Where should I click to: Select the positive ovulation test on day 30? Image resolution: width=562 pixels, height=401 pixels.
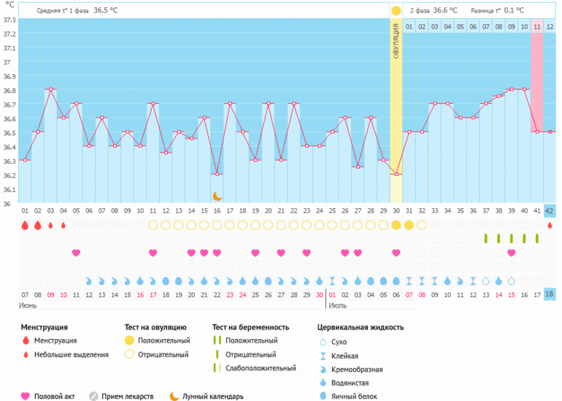coord(396,225)
